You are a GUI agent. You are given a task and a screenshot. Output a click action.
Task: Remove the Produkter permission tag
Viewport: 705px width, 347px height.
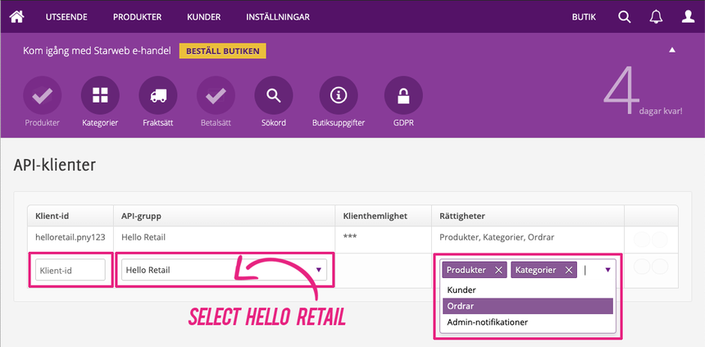(x=498, y=270)
